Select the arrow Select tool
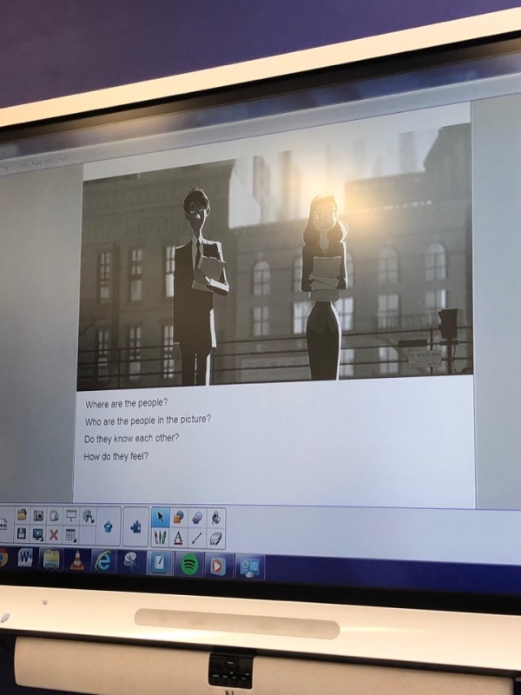 [x=160, y=519]
